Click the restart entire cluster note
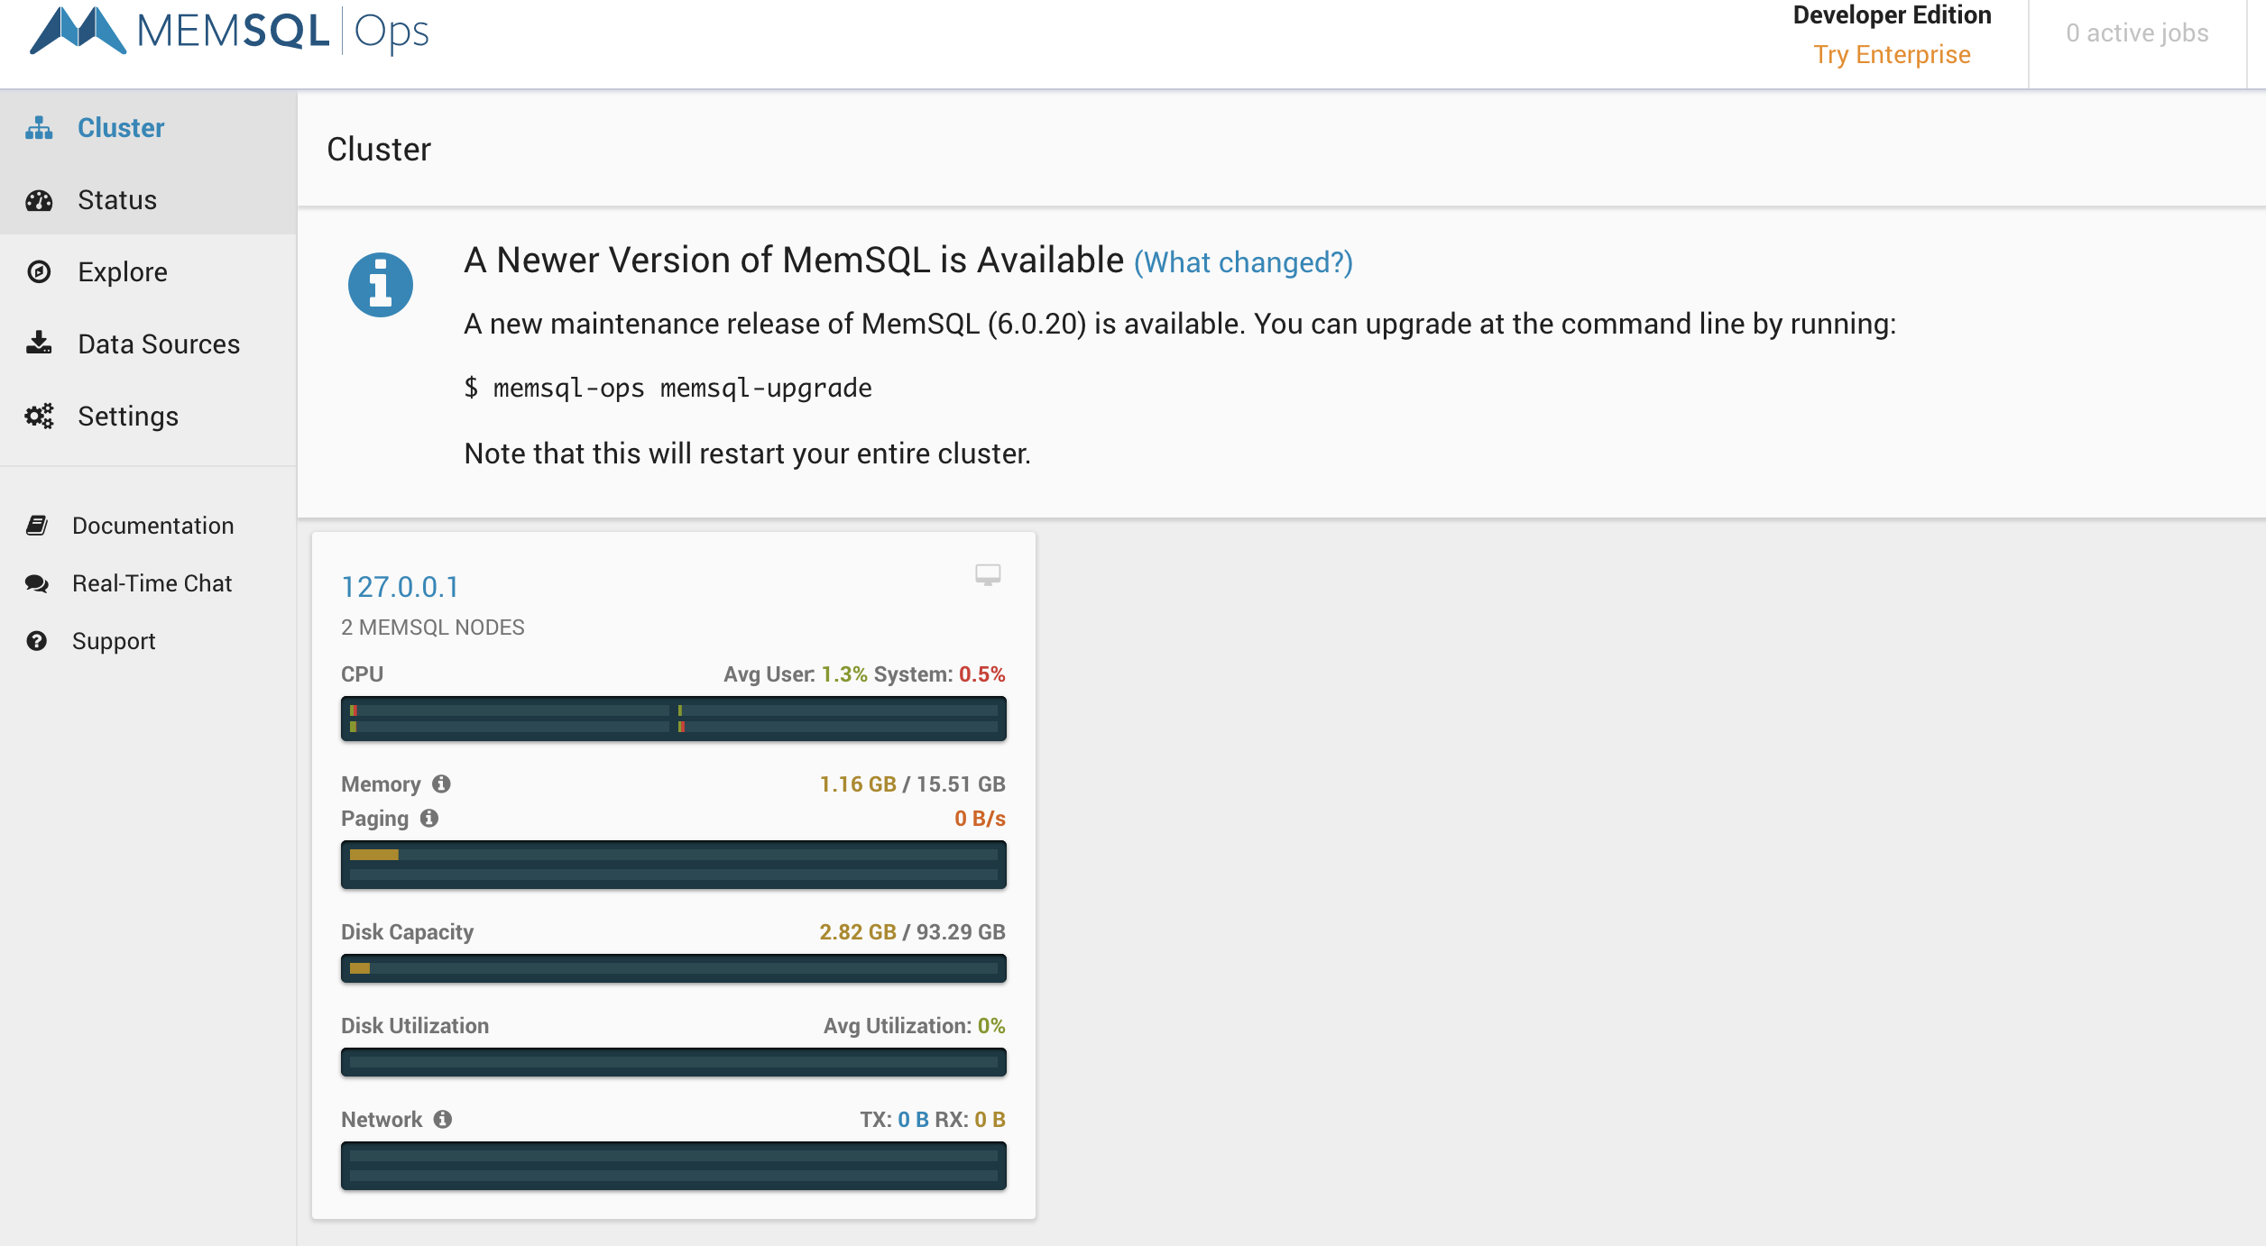2266x1246 pixels. 747,454
